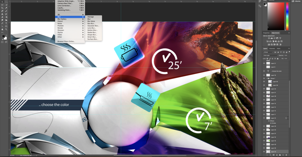This screenshot has height=157, width=302.
Task: Open the Vivid Light blend mode dropdown
Action: tap(271, 55)
